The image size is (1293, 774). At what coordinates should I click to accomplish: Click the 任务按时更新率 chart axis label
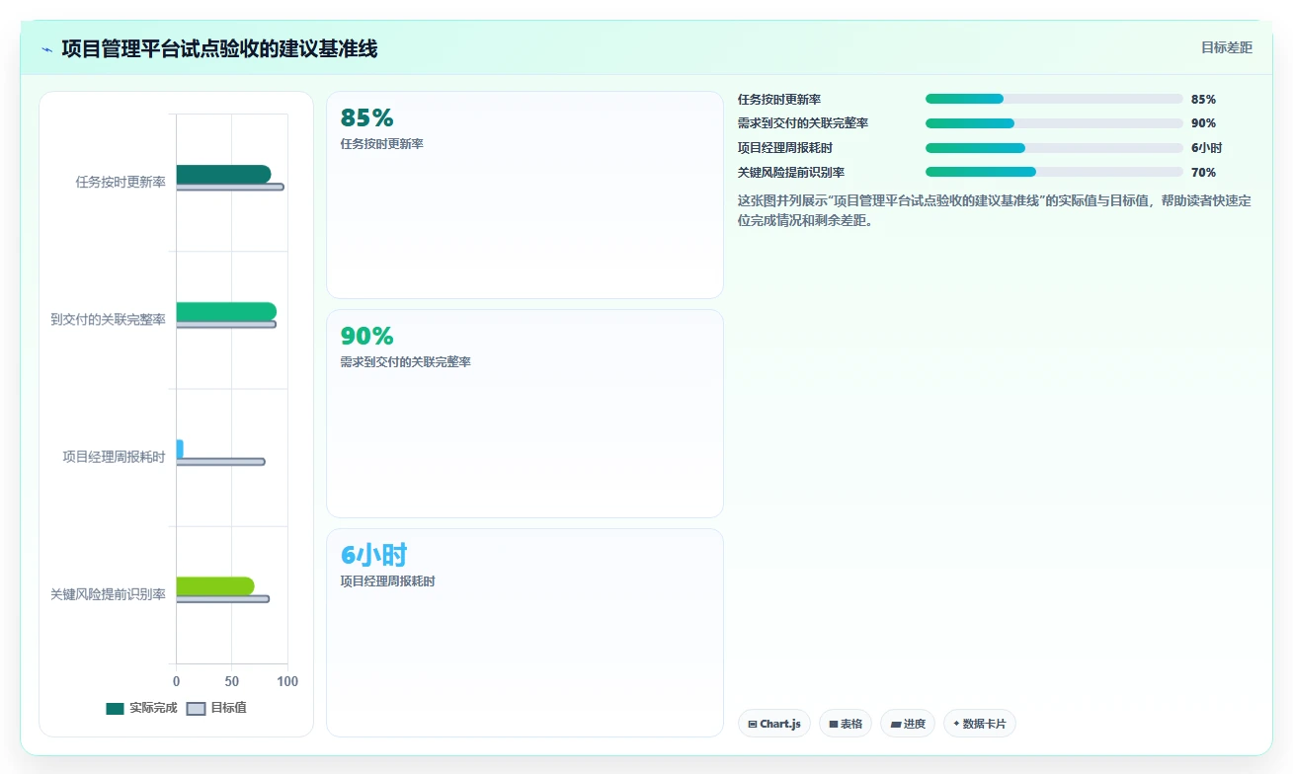point(121,182)
